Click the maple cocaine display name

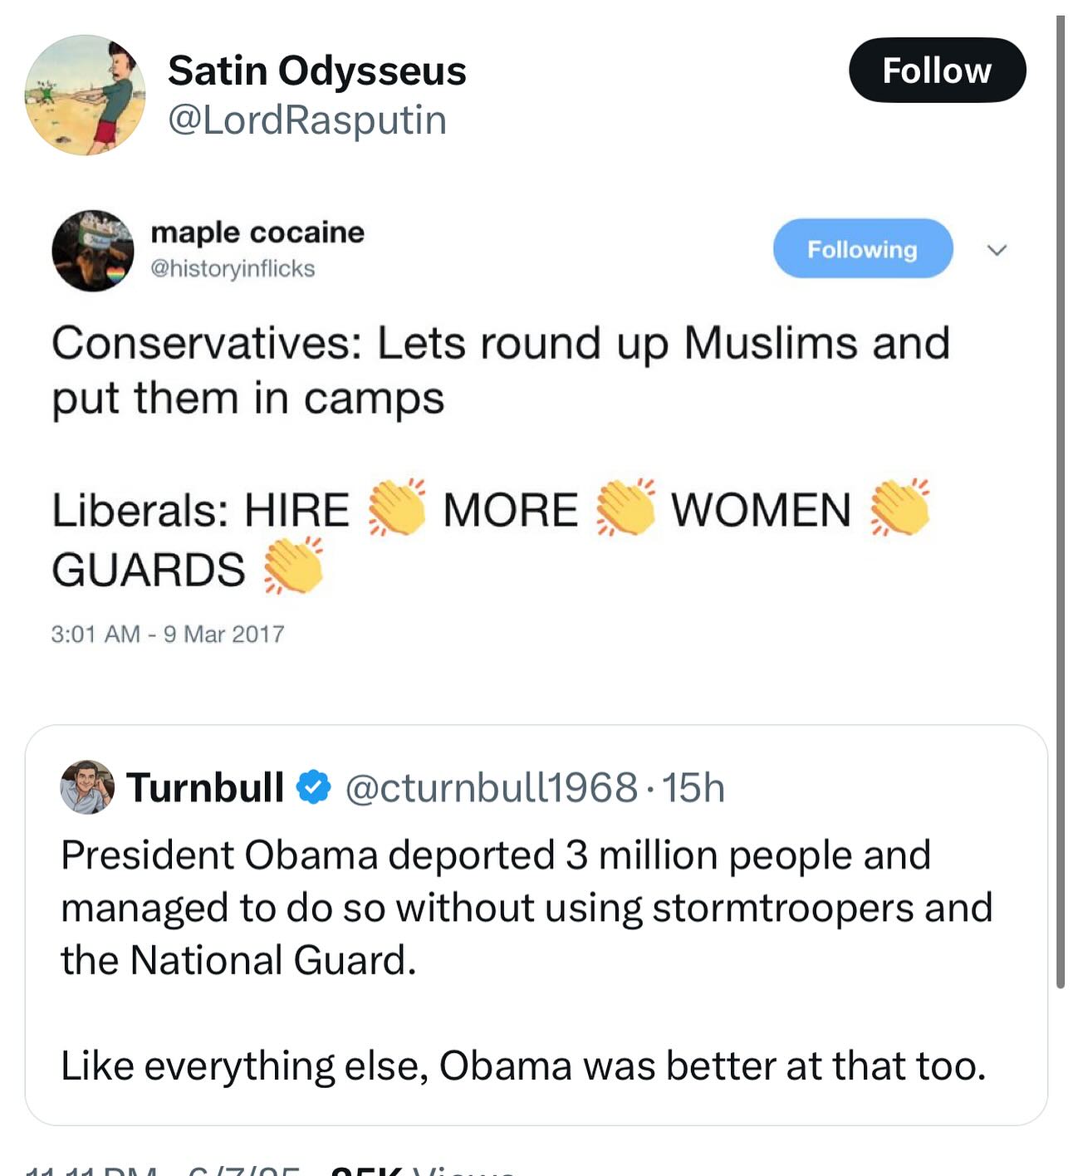click(257, 233)
